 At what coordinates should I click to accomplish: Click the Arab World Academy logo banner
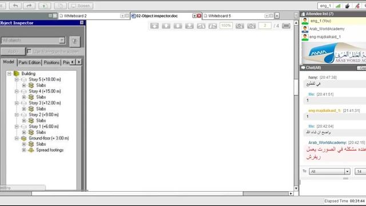(x=334, y=53)
